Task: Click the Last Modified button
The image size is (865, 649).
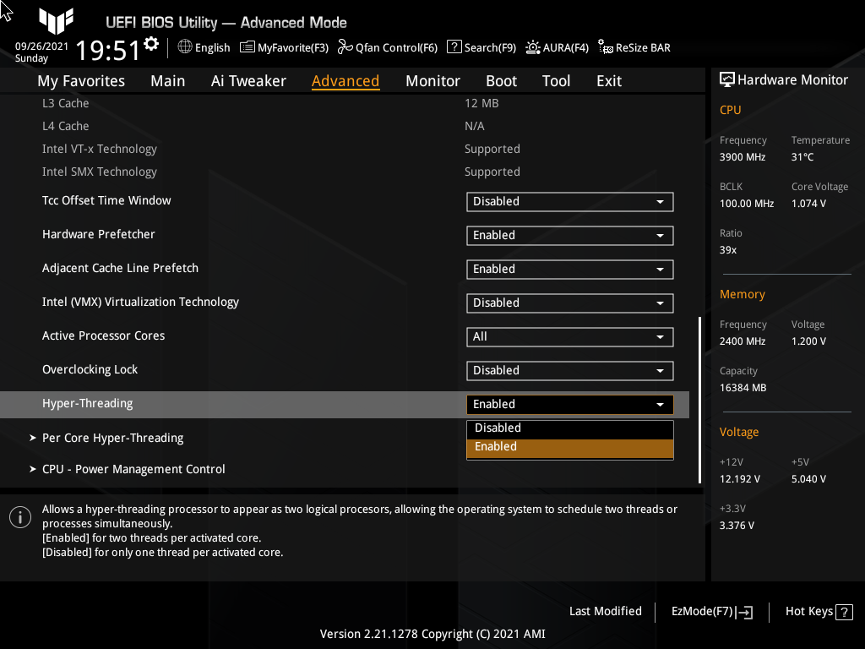Action: [x=605, y=611]
